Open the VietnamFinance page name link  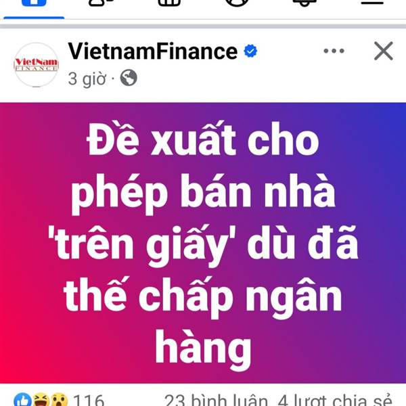pos(153,51)
